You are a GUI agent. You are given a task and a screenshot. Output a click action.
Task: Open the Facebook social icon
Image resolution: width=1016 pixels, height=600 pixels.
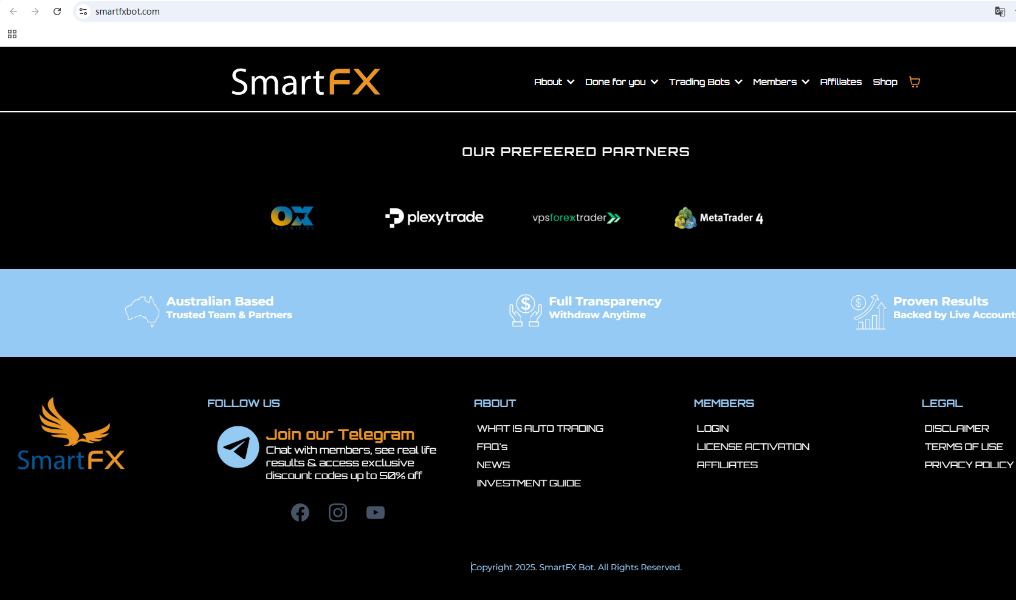[300, 513]
